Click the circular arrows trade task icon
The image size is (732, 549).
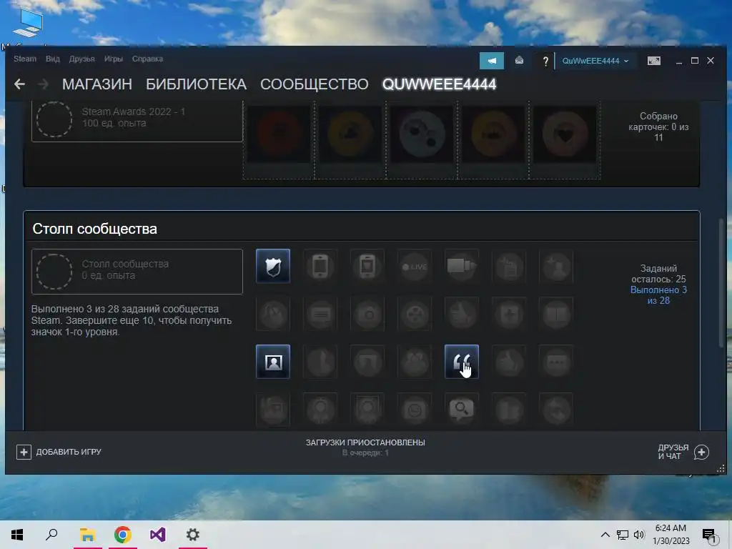(556, 410)
